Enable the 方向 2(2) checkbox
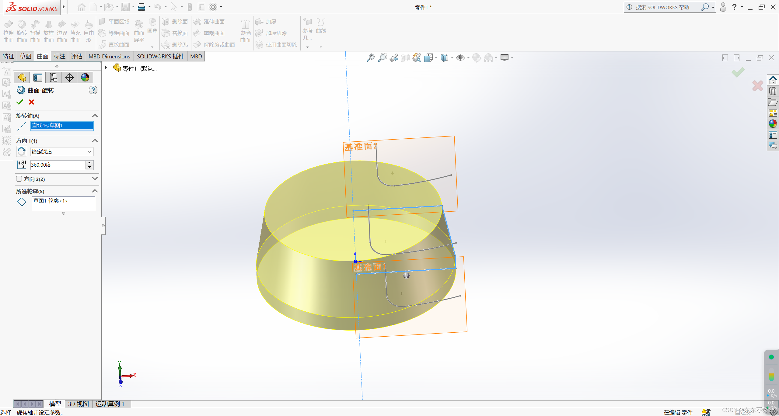 pos(19,179)
